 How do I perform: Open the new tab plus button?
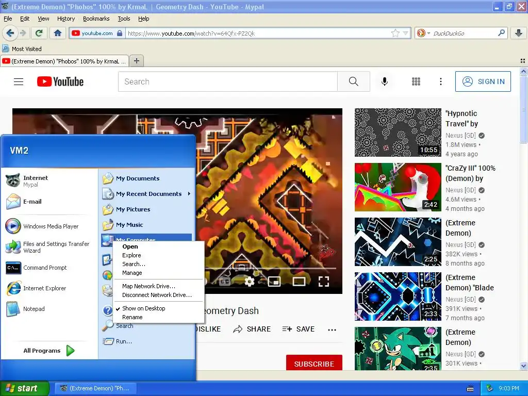click(136, 61)
